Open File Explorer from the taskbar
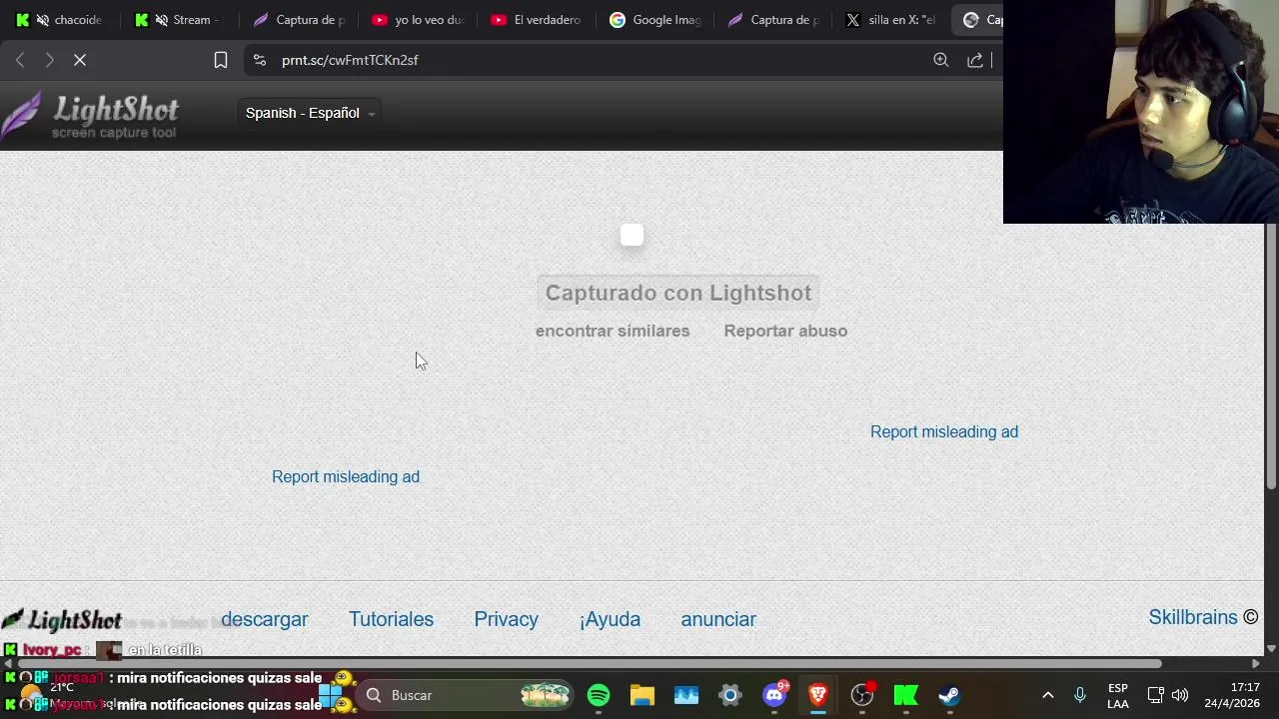Screen dimensions: 1279x719 [x=642, y=695]
